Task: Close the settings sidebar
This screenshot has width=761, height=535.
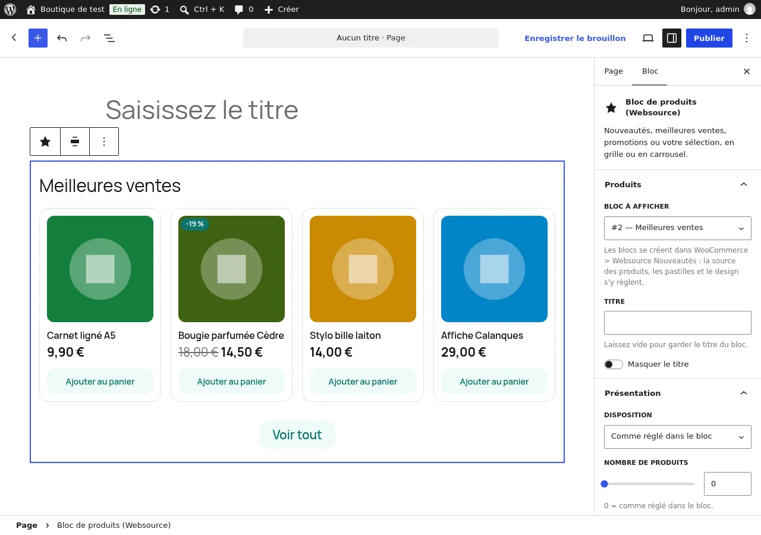Action: [747, 71]
